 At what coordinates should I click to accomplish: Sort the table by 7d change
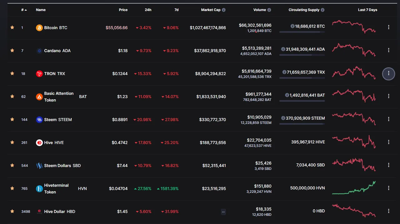177,10
